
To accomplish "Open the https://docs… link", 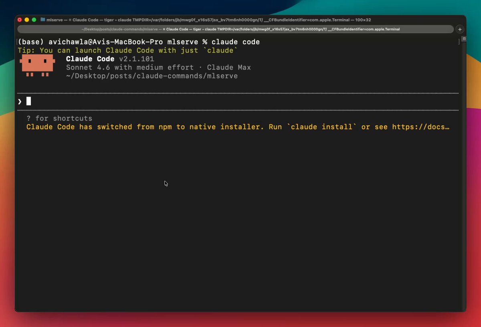I will click(420, 127).
